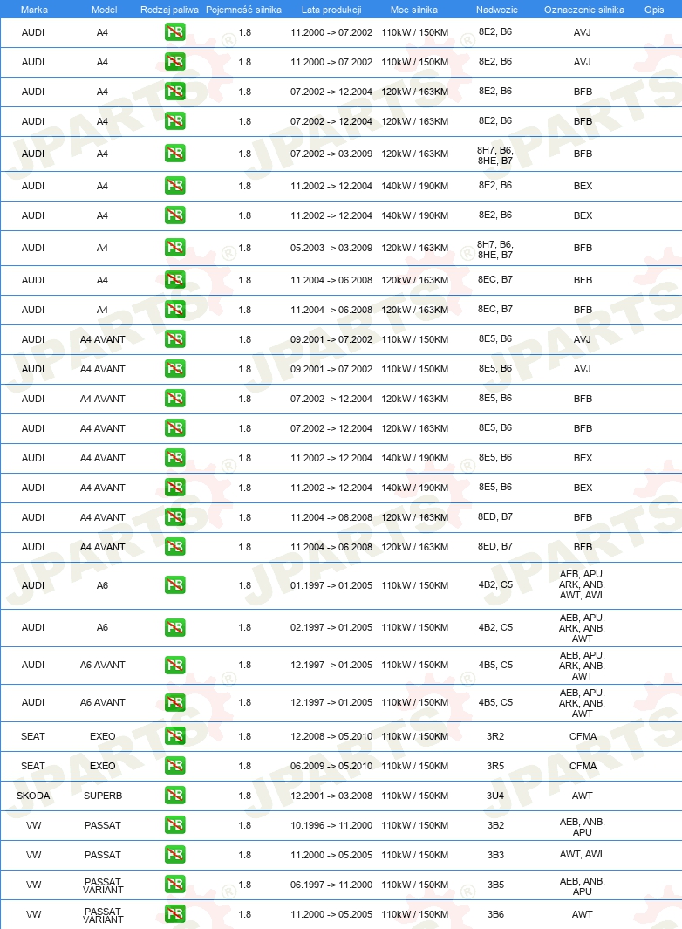The image size is (682, 929).
Task: Select the 110kW / 150KM power in the SKODA row
Action: pyautogui.click(x=415, y=796)
